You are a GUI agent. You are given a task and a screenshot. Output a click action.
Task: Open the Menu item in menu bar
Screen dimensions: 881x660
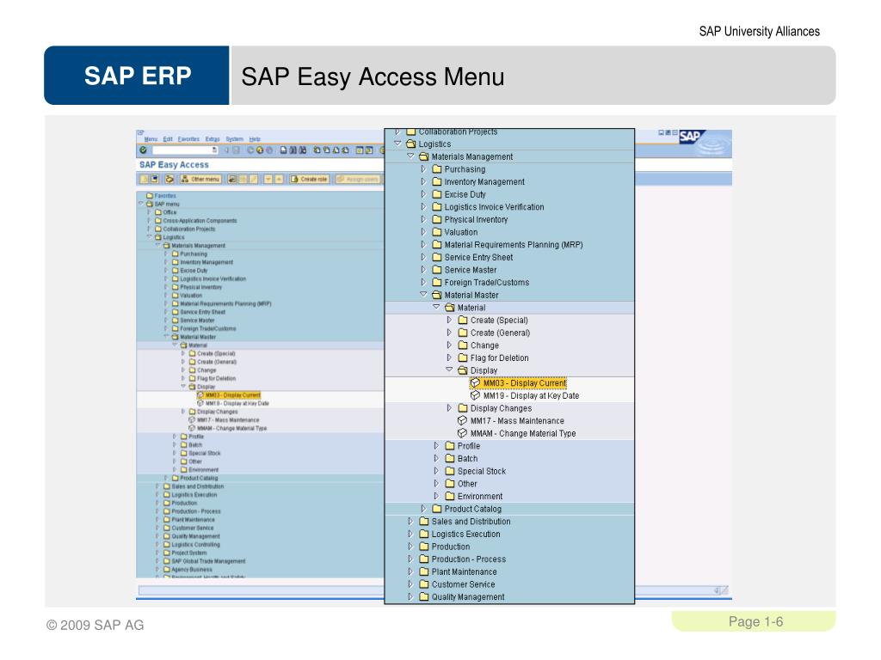pos(151,139)
